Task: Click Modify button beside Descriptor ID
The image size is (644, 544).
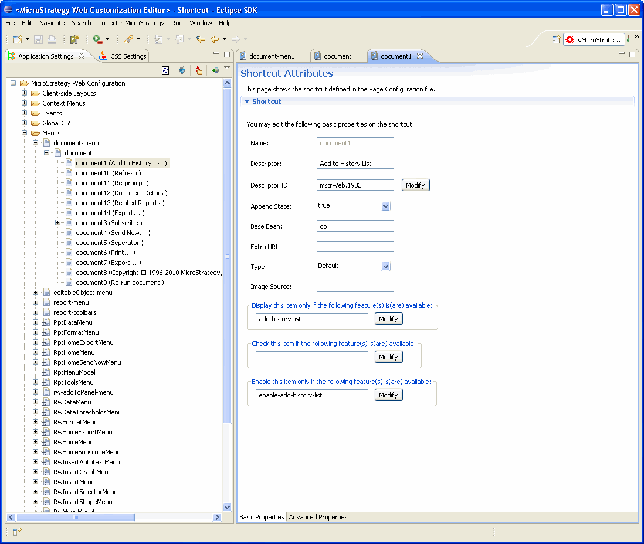Action: (x=415, y=185)
